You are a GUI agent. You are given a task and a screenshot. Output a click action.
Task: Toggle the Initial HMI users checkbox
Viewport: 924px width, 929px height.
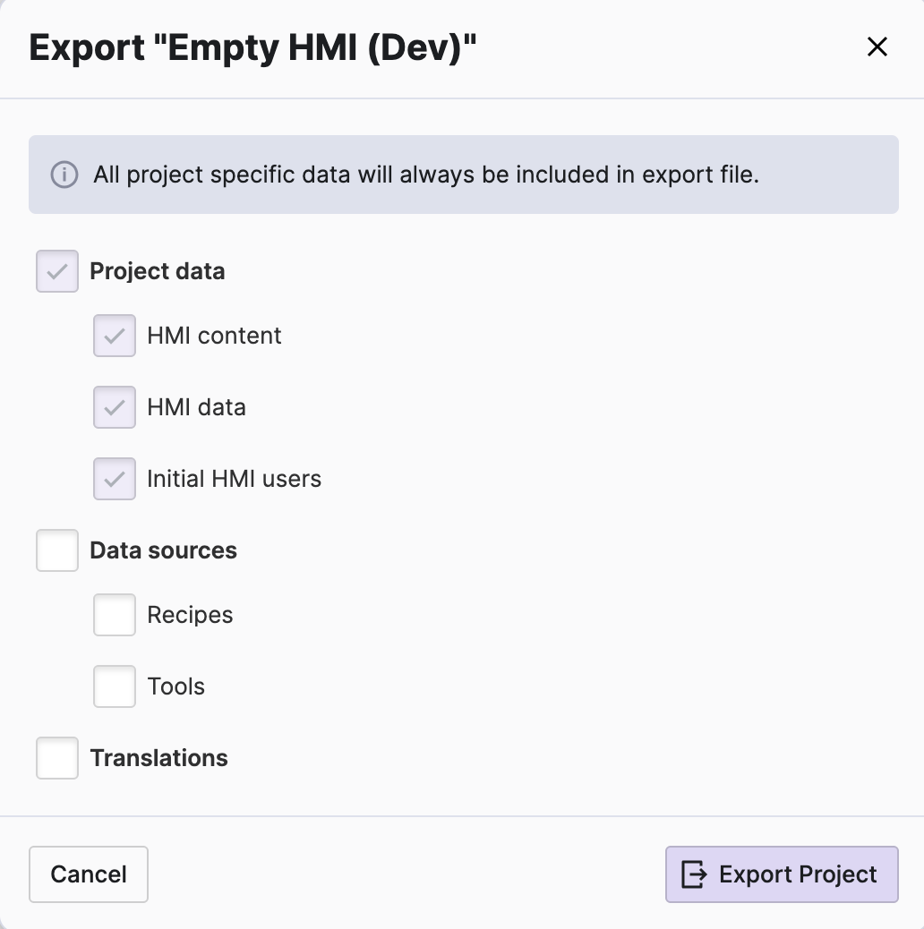(x=115, y=479)
